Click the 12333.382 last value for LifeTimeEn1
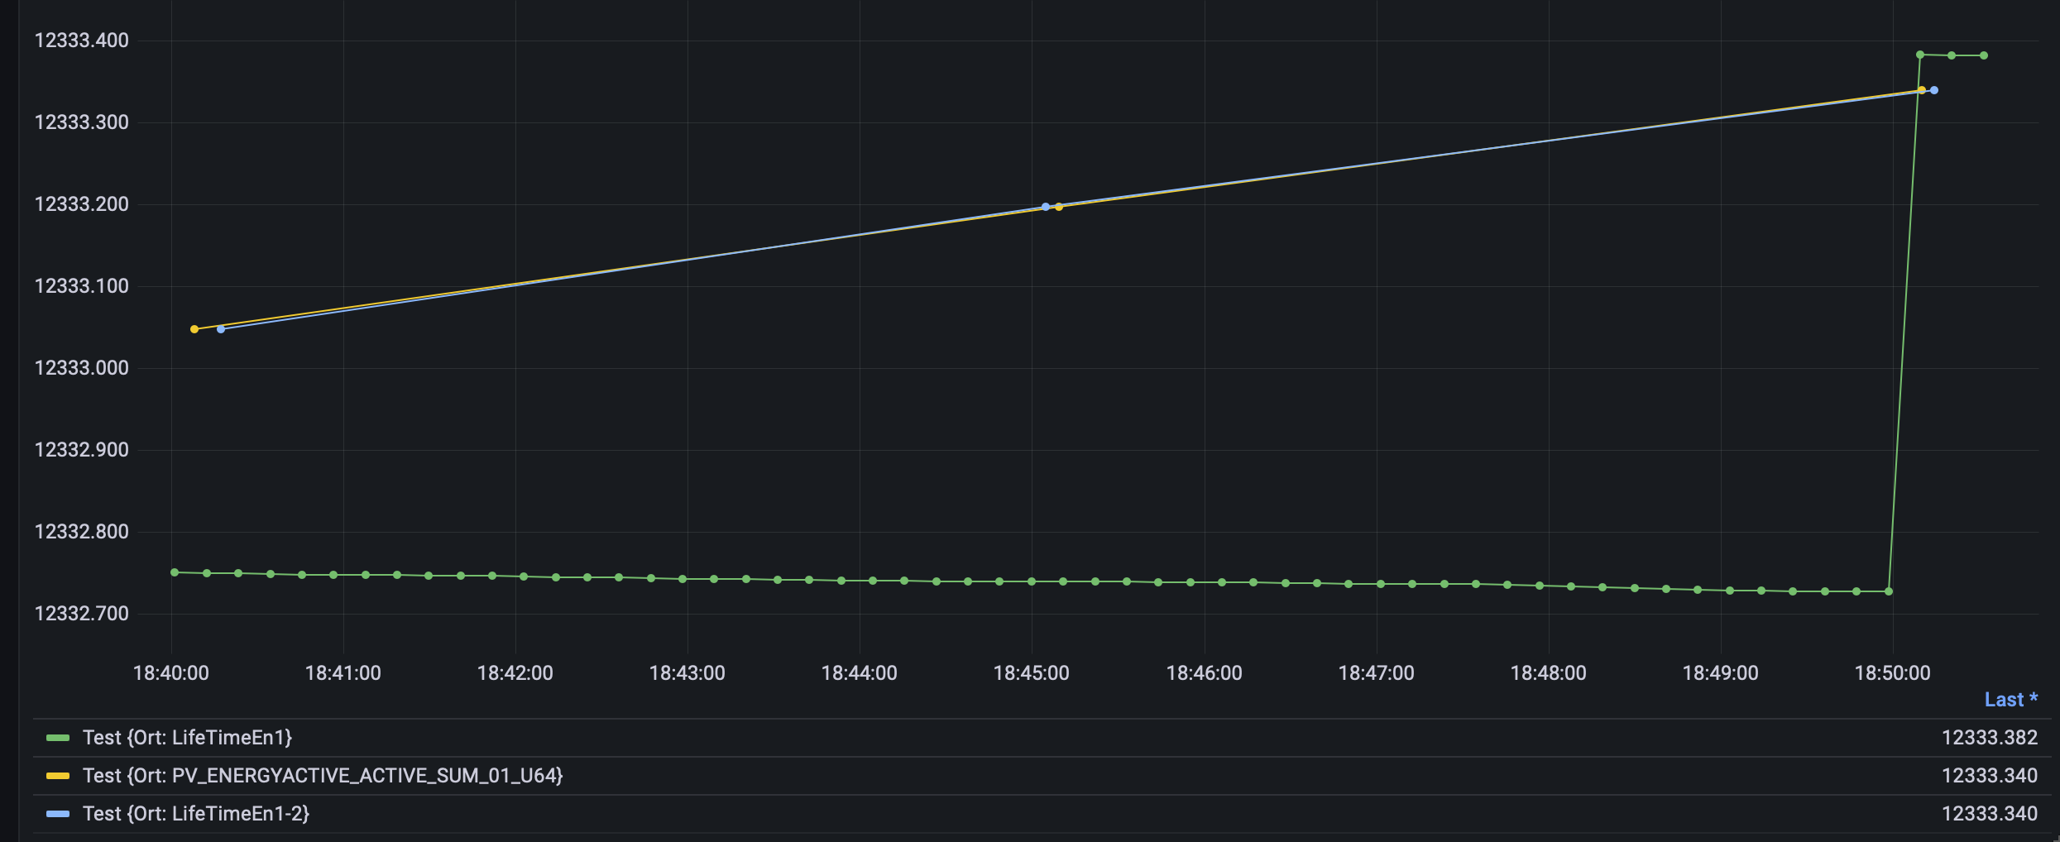The width and height of the screenshot is (2060, 842). pos(1990,738)
